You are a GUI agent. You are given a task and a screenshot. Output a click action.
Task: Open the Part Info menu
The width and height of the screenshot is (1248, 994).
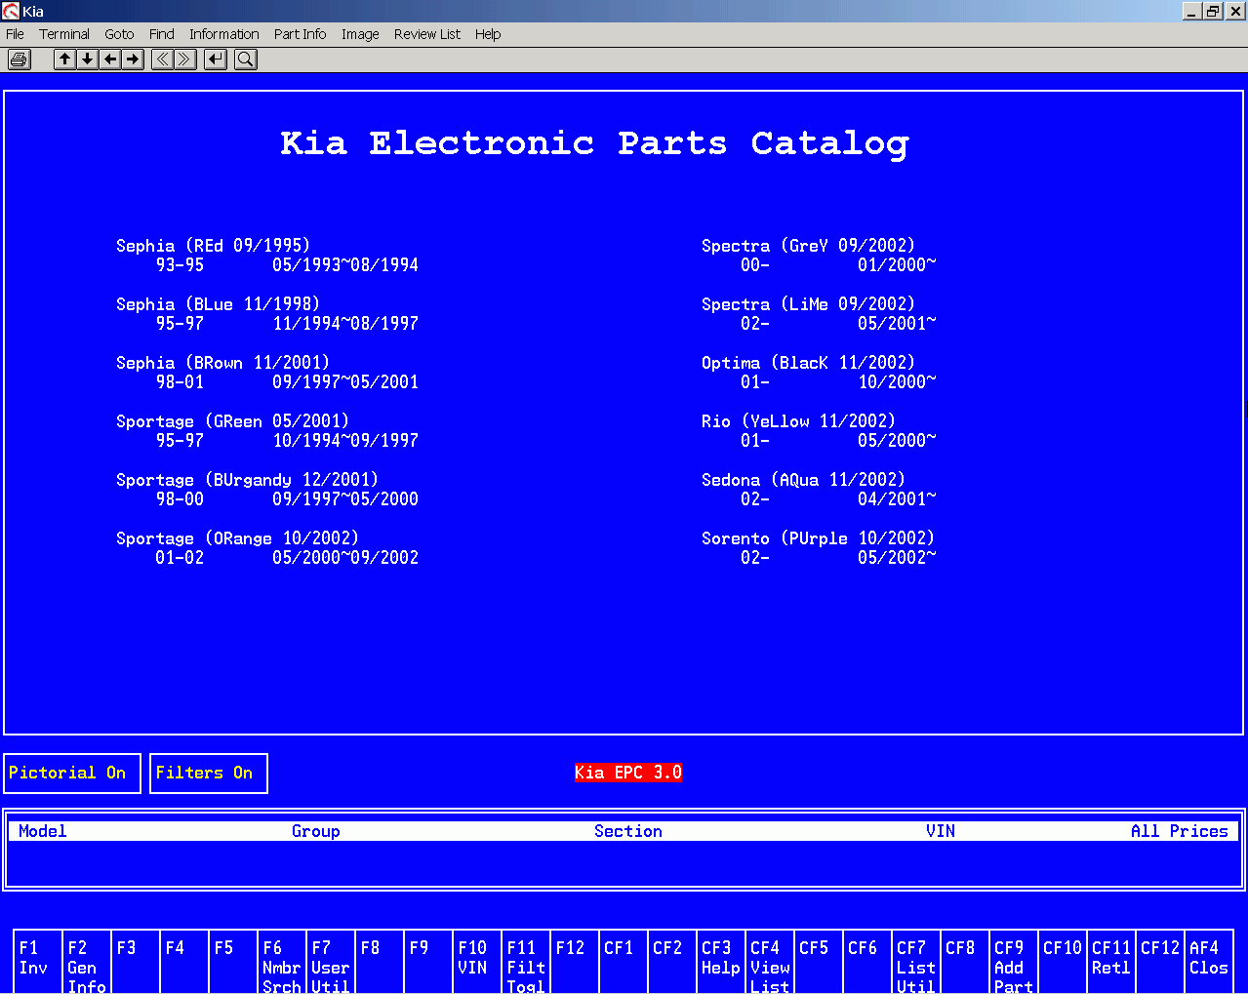(301, 34)
